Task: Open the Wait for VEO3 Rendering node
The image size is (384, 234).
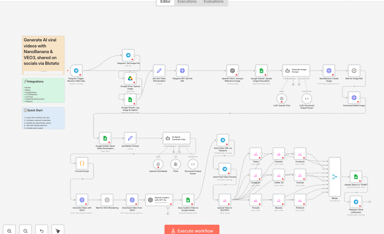Action: [x=107, y=200]
